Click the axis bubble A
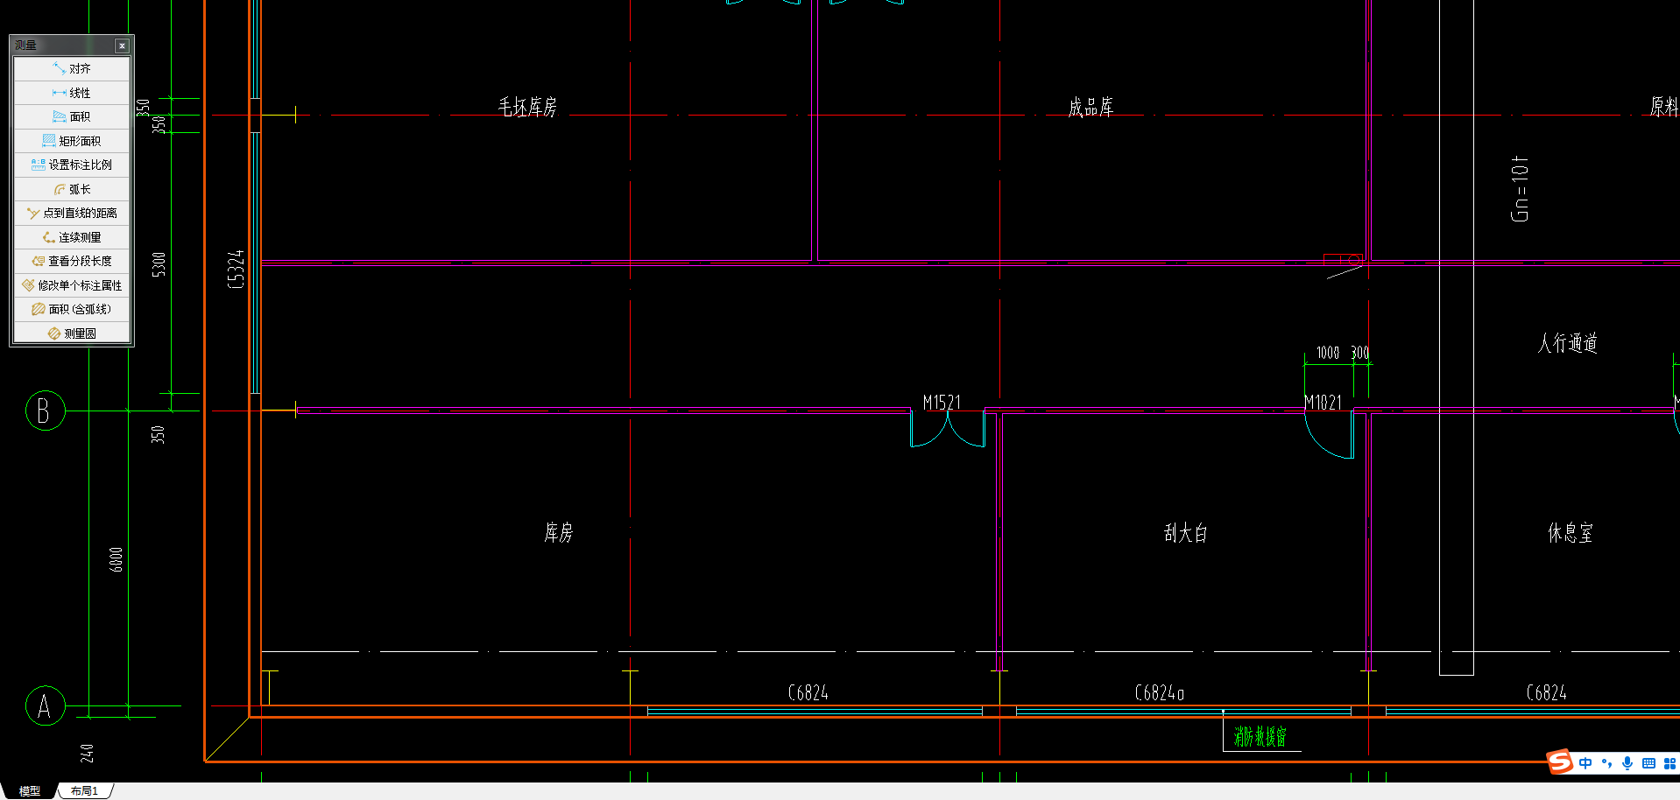Viewport: 1680px width, 800px height. pos(46,705)
